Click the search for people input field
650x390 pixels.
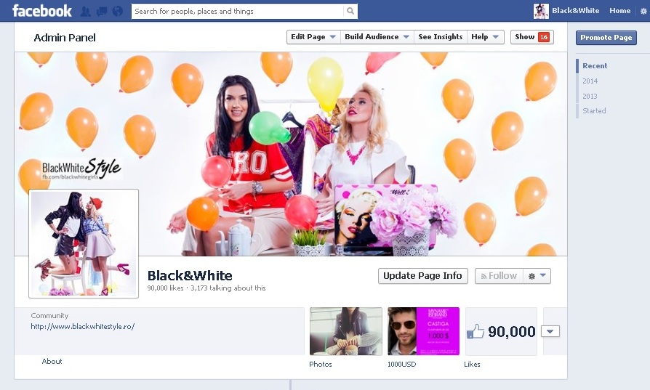[238, 11]
